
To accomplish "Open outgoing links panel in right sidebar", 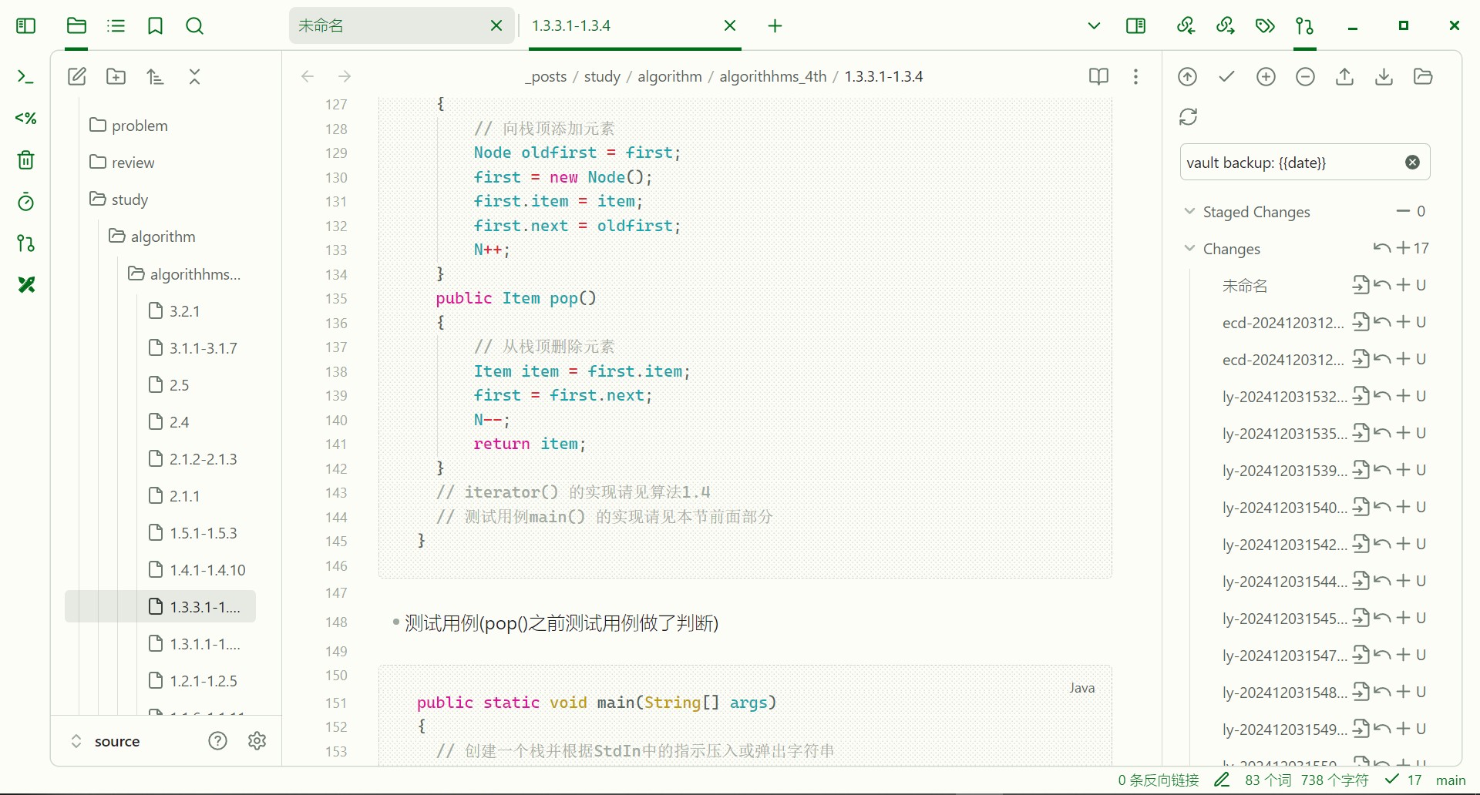I will [x=1226, y=26].
